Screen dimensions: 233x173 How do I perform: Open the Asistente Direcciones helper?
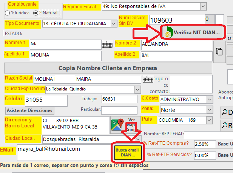pyautogui.click(x=30, y=110)
